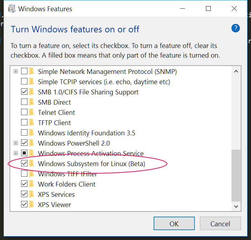Click the folder icon beside SMB Direct
The width and height of the screenshot is (251, 240).
tap(32, 102)
